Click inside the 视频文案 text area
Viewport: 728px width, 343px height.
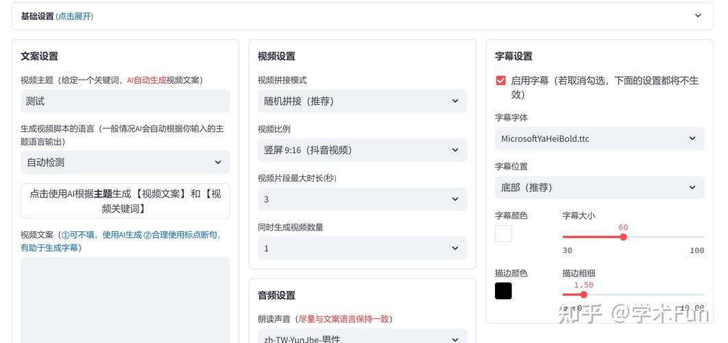click(125, 300)
